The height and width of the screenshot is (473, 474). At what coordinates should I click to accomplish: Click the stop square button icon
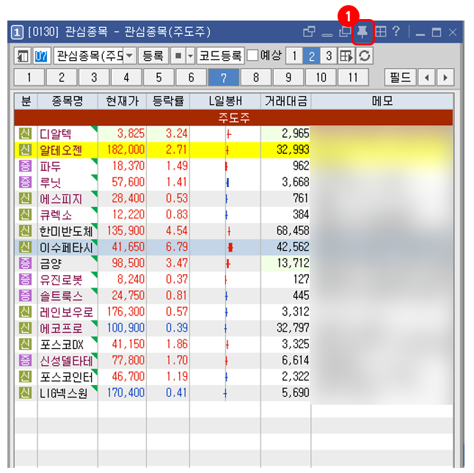178,56
